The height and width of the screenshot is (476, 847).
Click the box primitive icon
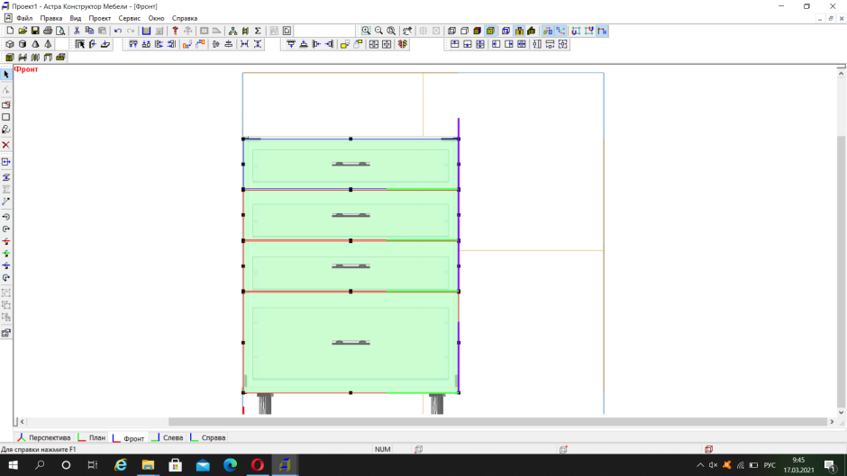[10, 44]
